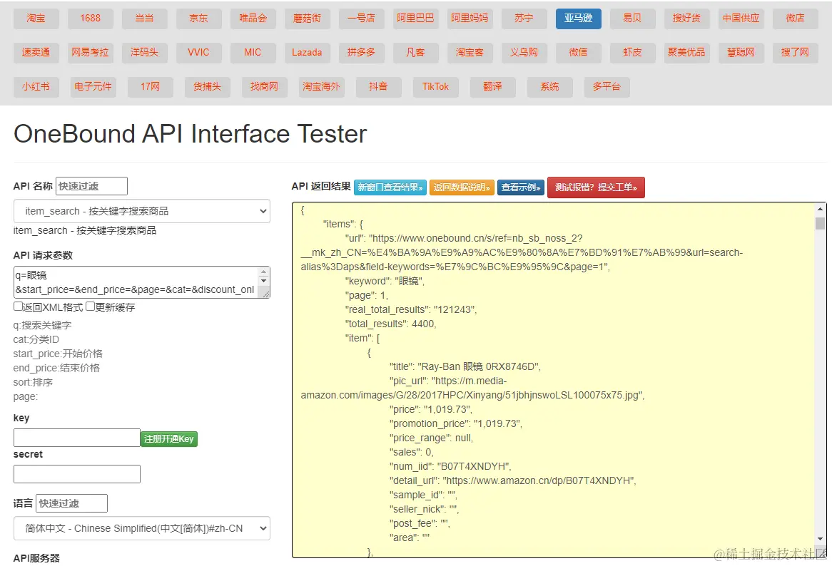Click the 查看示例 button
The image size is (832, 566).
point(521,187)
